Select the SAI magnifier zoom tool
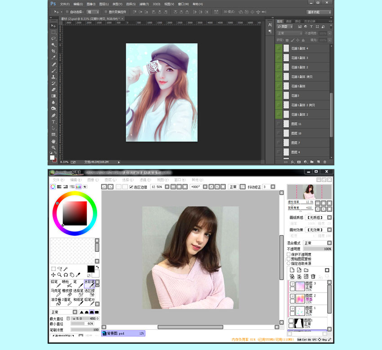382x350 pixels. click(59, 275)
